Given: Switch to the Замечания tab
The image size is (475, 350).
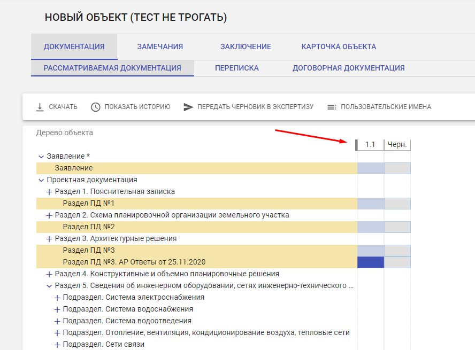Looking at the screenshot, I should pyautogui.click(x=159, y=46).
